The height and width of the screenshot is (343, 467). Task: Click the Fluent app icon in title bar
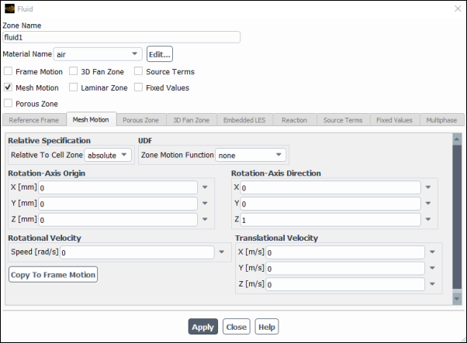tap(9, 9)
